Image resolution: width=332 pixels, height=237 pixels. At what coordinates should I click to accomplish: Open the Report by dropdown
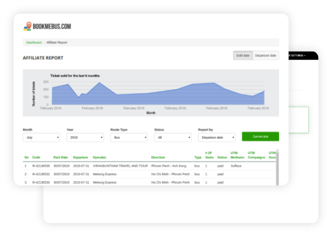click(x=217, y=138)
